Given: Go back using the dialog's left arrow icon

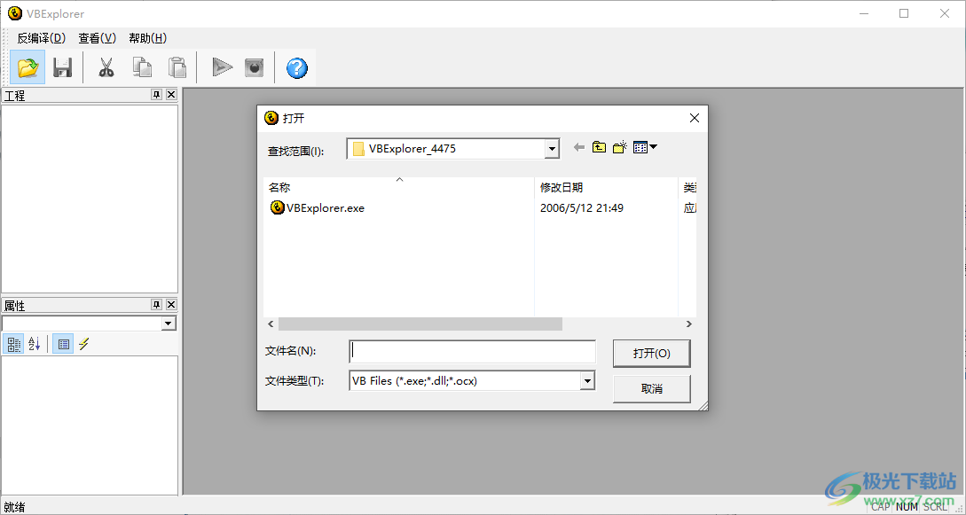Looking at the screenshot, I should pyautogui.click(x=579, y=148).
